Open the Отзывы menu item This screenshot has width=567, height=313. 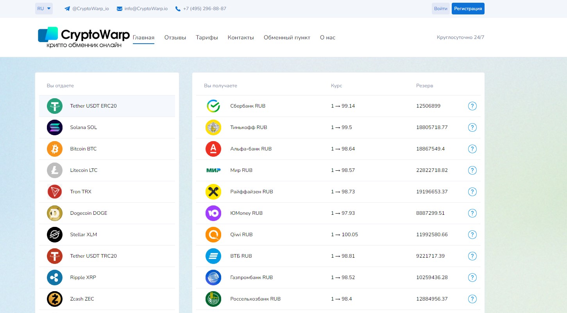[x=175, y=38]
